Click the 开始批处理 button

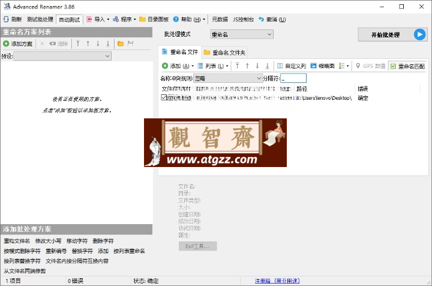click(392, 34)
